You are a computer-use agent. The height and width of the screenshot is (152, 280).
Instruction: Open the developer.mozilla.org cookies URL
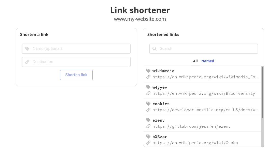click(205, 110)
